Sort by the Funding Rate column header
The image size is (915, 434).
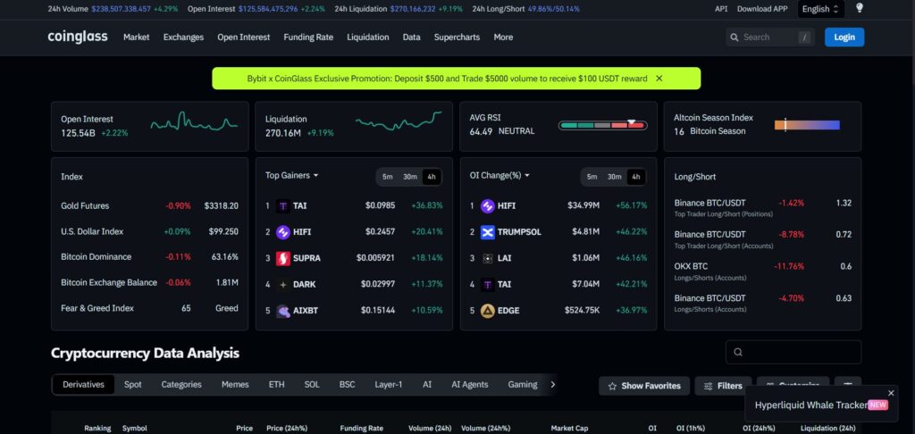click(x=361, y=428)
